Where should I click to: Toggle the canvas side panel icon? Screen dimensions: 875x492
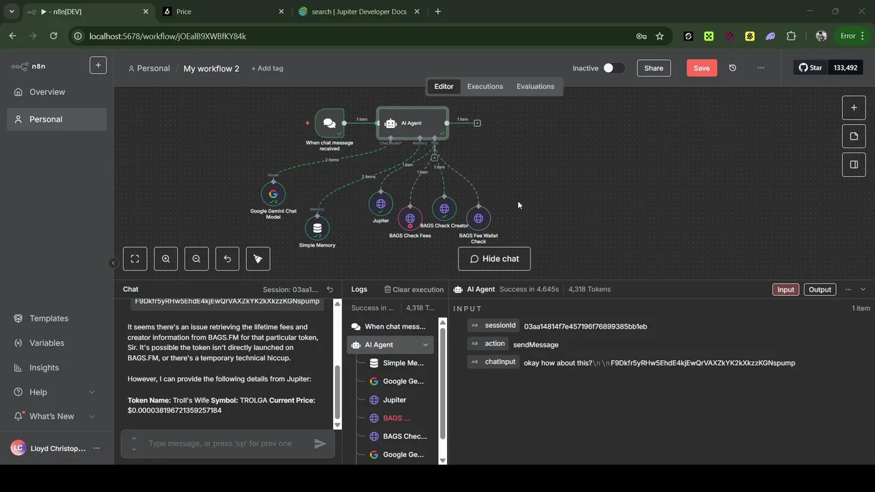(x=854, y=165)
